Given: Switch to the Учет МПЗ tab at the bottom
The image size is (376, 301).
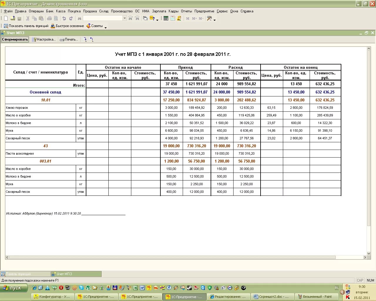Looking at the screenshot, I should pyautogui.click(x=76, y=274).
